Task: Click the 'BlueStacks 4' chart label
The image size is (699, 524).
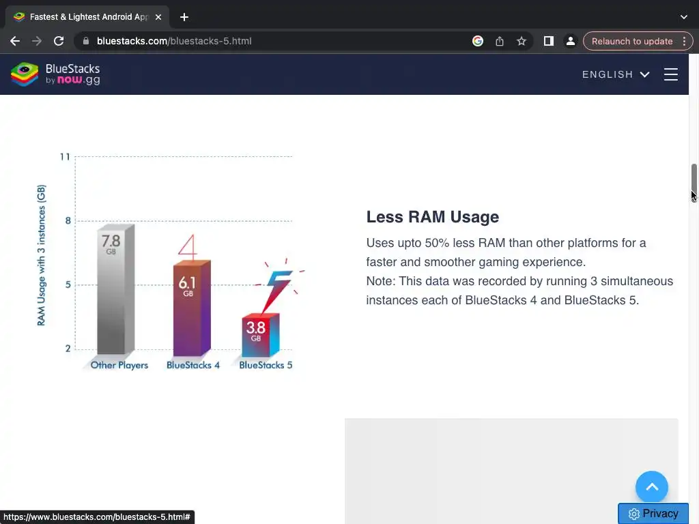Action: point(193,365)
